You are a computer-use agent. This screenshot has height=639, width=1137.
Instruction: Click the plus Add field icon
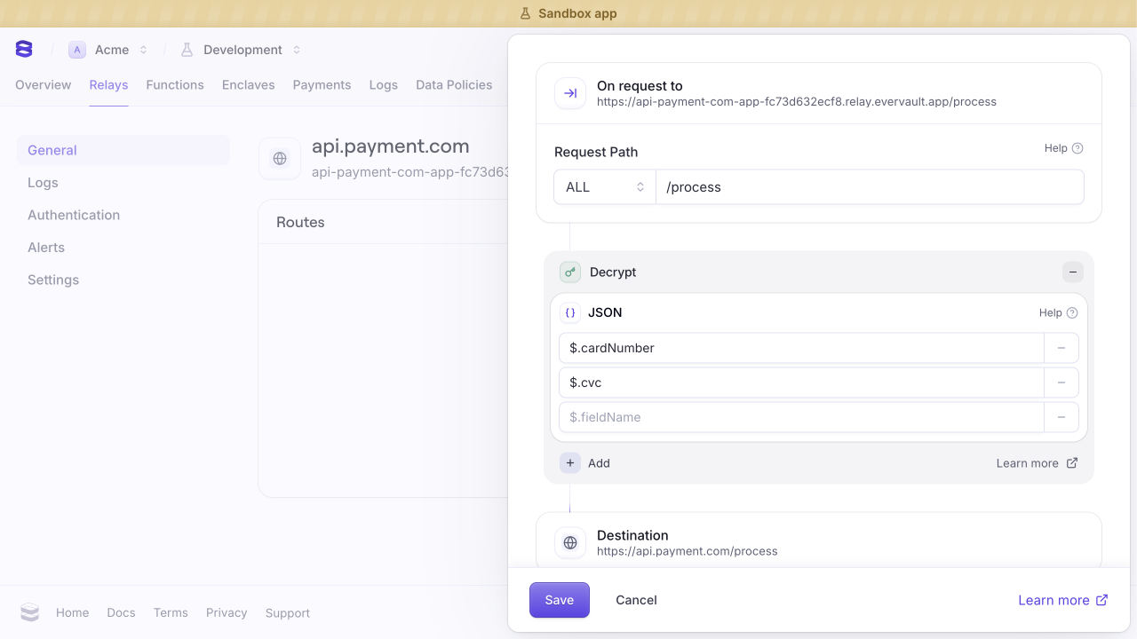[570, 463]
